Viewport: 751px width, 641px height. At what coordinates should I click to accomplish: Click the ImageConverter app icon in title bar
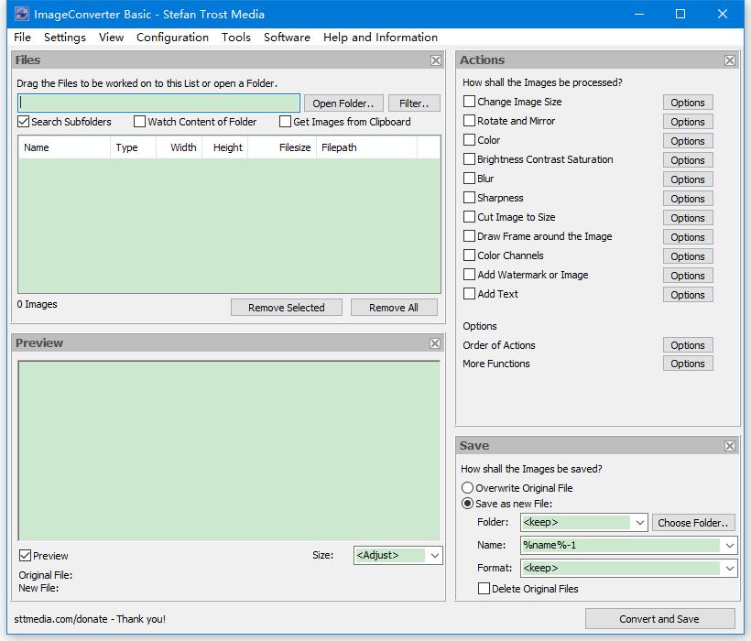coord(22,14)
